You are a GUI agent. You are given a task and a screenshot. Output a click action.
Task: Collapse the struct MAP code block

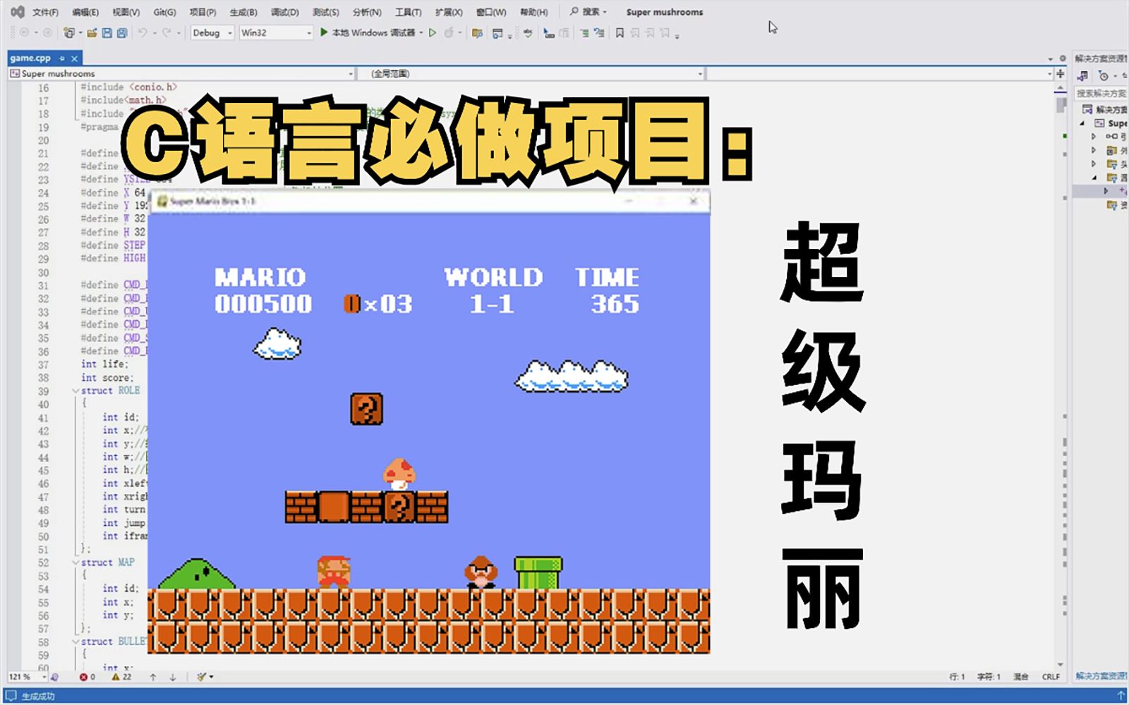(76, 563)
